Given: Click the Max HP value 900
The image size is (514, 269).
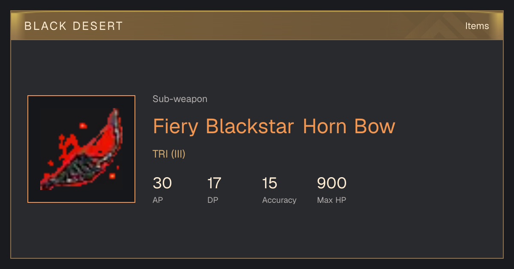Looking at the screenshot, I should (x=332, y=183).
